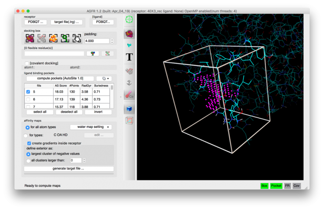Click the green crosshair focus icon

pyautogui.click(x=130, y=20)
